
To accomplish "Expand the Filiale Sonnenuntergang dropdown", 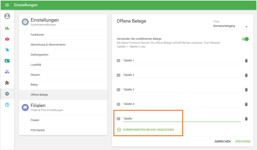I will pos(231,26).
